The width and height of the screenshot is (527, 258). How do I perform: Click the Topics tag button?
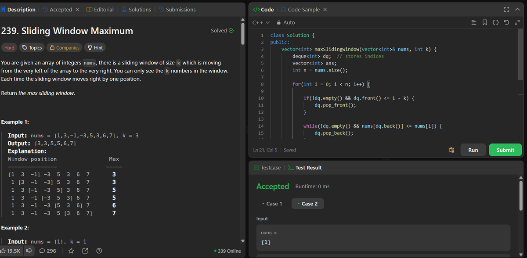[x=32, y=47]
